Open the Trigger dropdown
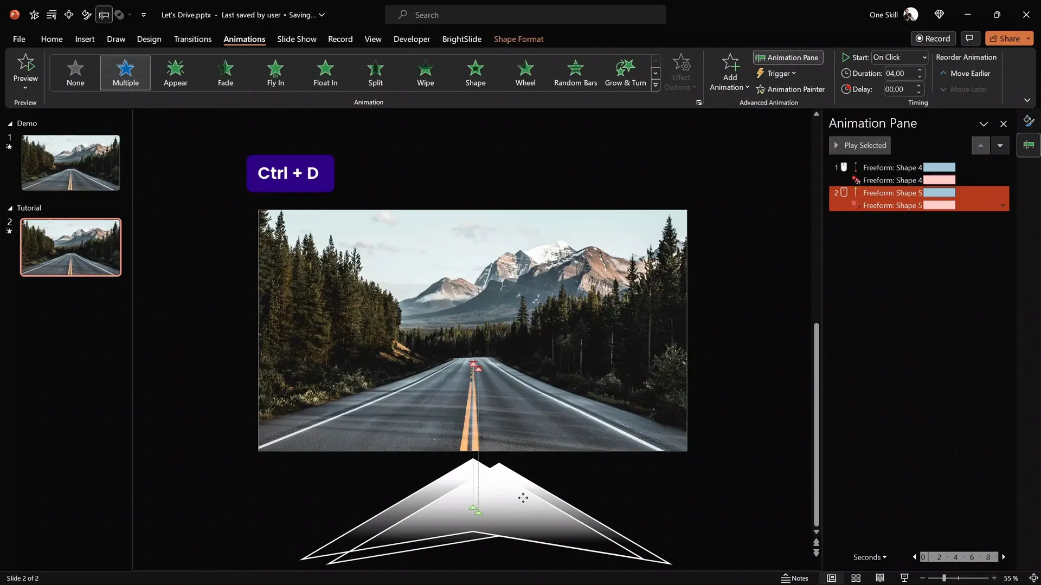 point(776,73)
